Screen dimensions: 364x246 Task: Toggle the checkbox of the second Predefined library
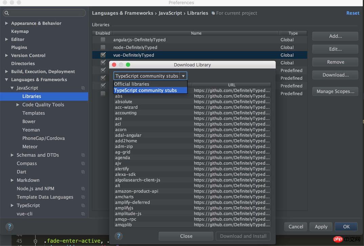point(103,78)
